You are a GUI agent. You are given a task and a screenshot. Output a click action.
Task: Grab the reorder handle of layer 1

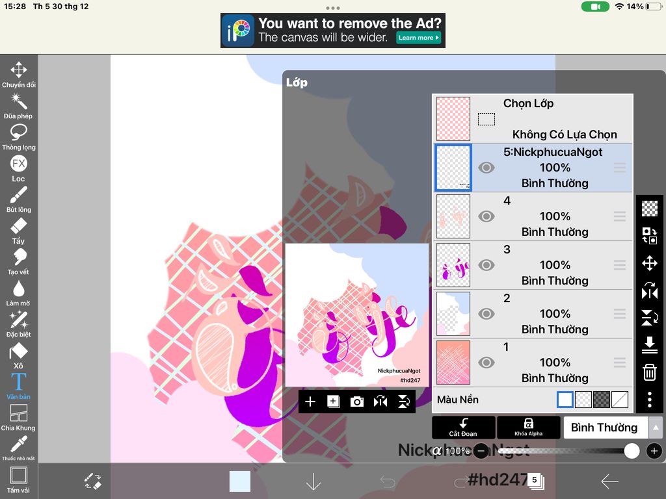tap(620, 363)
